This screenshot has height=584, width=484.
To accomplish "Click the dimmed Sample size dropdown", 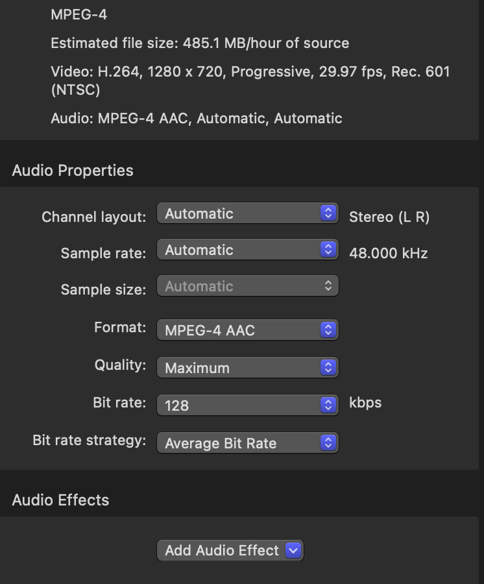I will coord(247,286).
